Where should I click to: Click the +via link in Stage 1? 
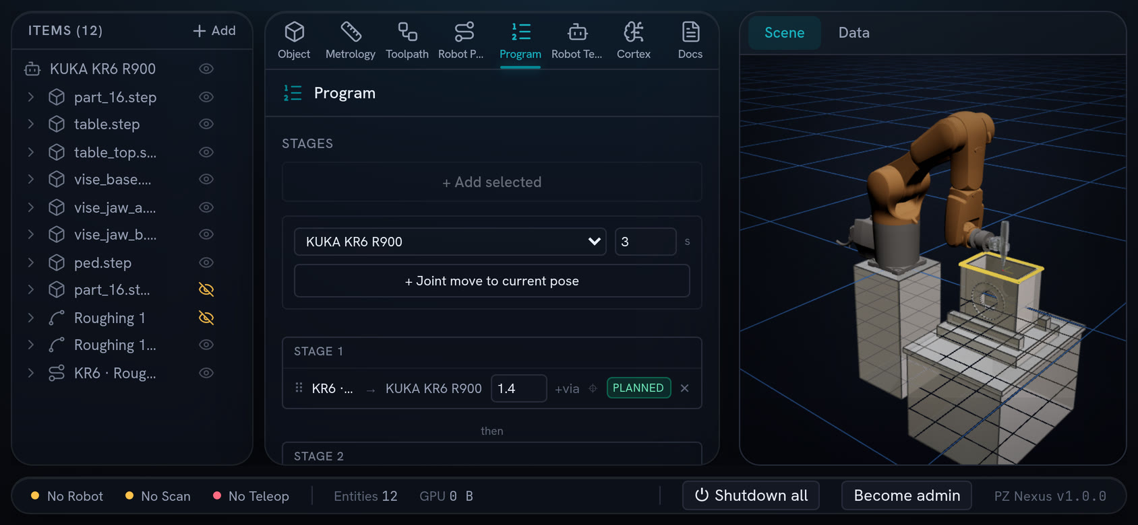(567, 388)
